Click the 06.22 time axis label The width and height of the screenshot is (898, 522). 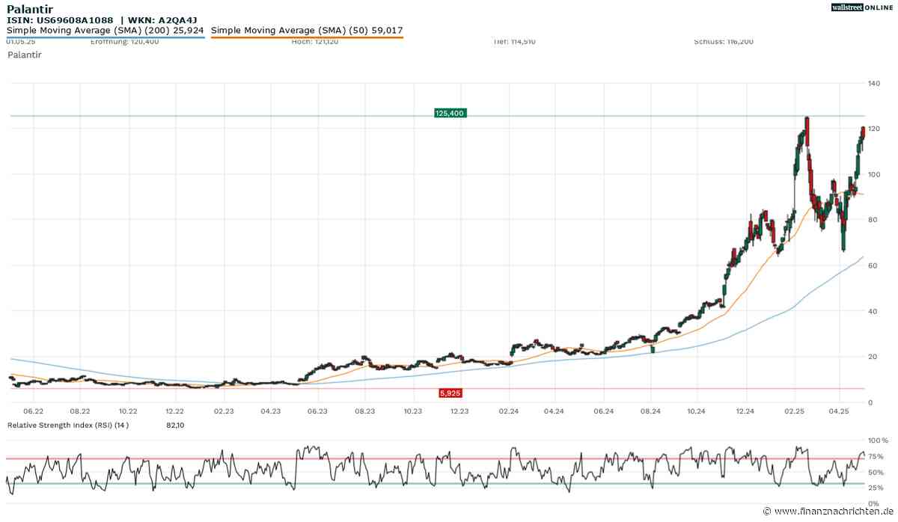point(33,411)
